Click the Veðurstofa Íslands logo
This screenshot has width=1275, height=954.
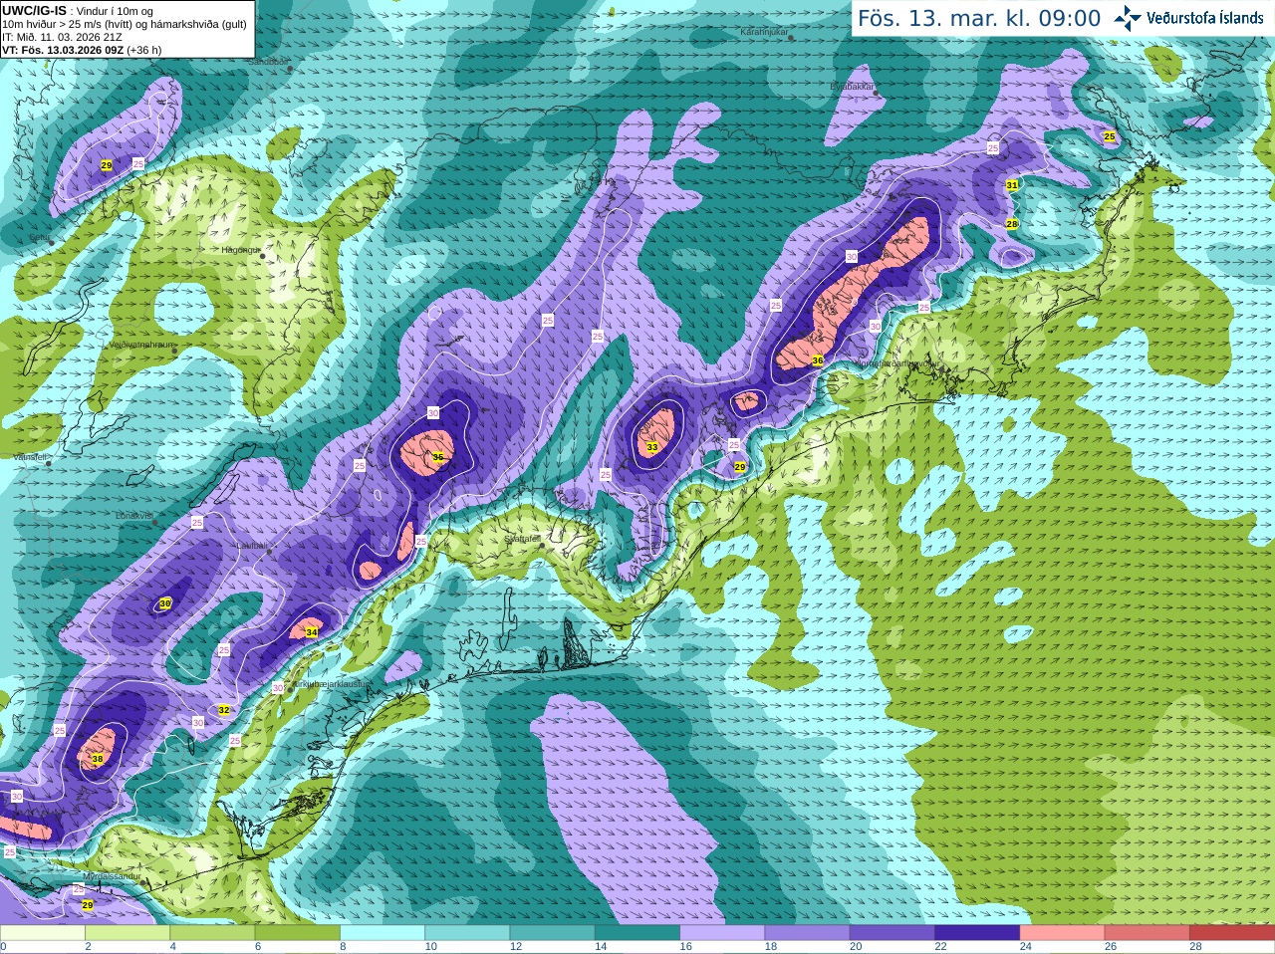(1189, 18)
